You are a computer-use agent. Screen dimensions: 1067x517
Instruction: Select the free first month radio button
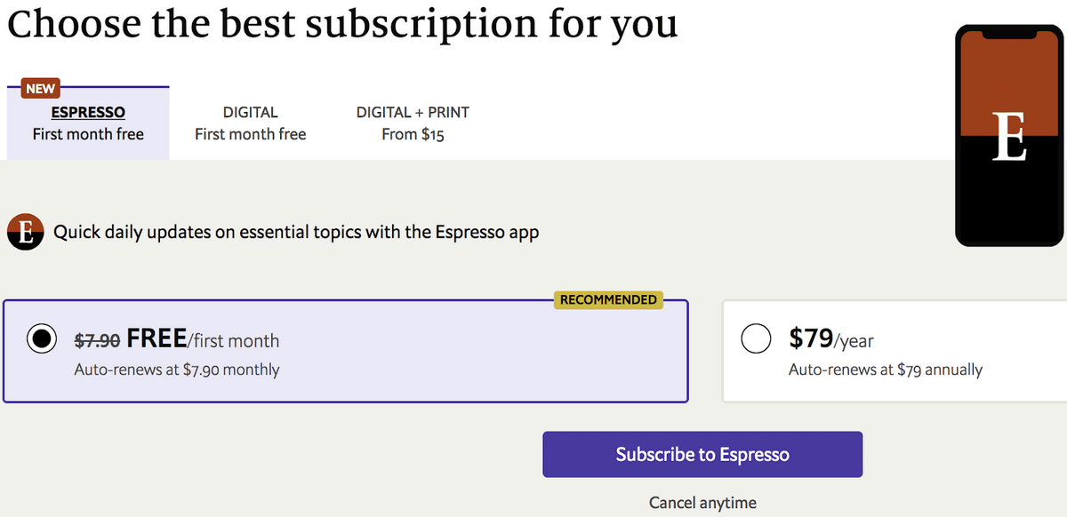point(42,339)
